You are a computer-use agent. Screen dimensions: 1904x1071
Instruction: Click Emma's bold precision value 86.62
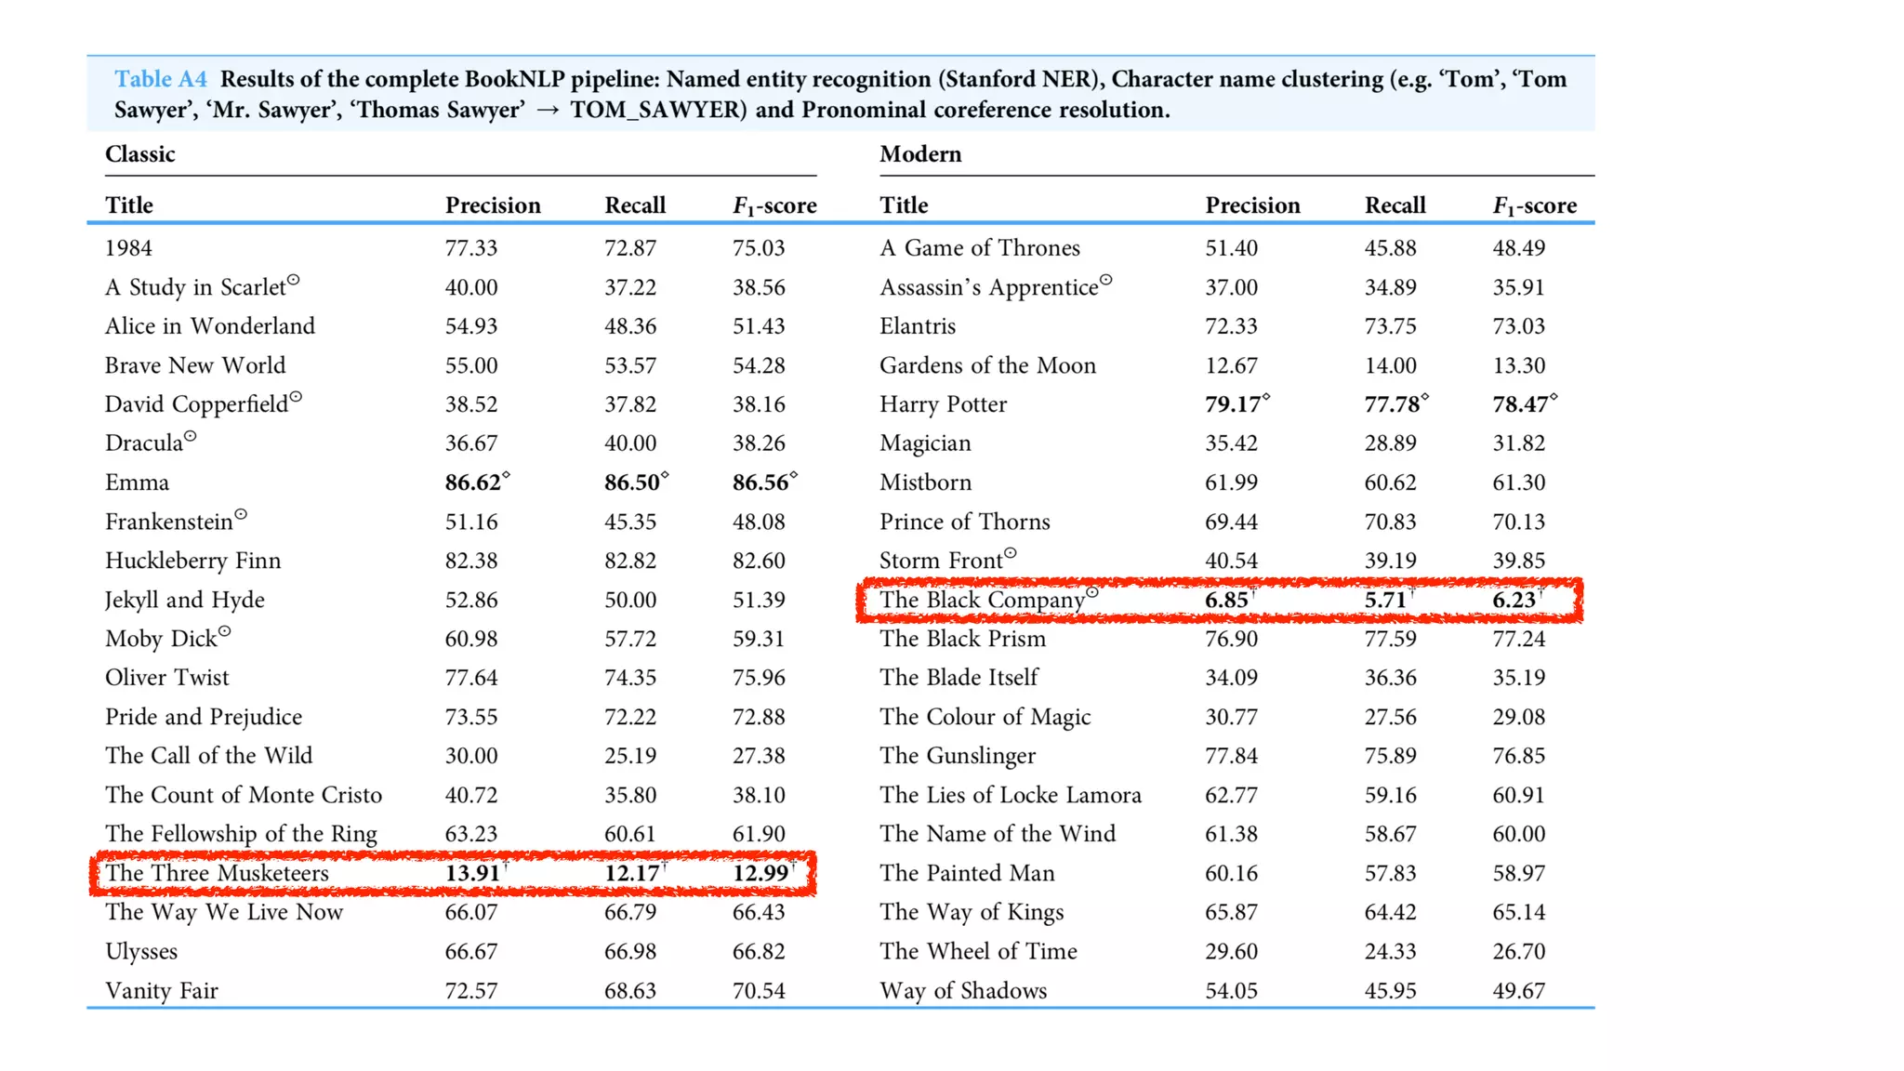[x=473, y=483]
